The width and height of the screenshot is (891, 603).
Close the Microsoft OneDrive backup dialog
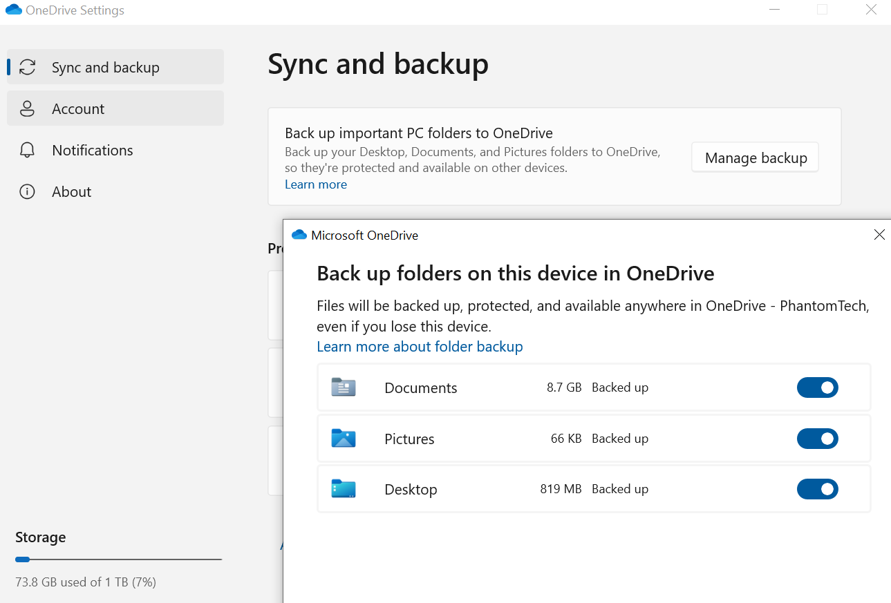pyautogui.click(x=879, y=235)
